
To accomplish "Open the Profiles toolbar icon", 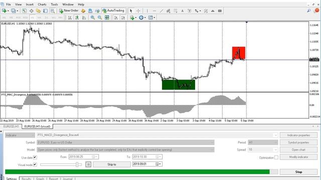I will (x=14, y=11).
